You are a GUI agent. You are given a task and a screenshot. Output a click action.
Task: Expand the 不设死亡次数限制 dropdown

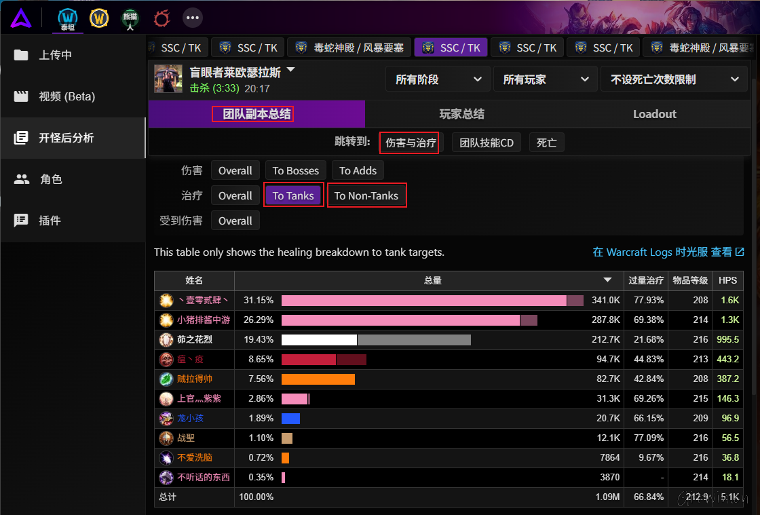click(674, 79)
